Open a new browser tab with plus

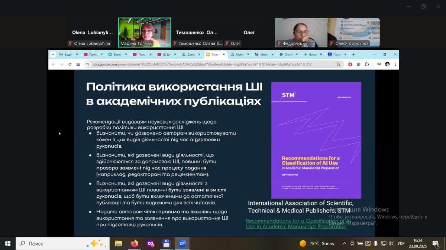point(353,55)
